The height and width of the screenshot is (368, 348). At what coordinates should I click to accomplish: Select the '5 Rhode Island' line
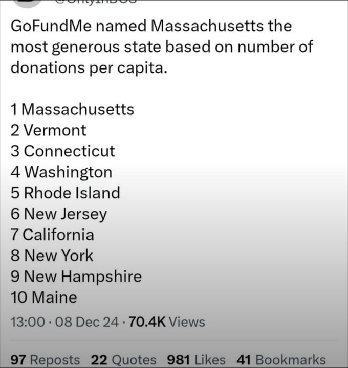tap(66, 193)
